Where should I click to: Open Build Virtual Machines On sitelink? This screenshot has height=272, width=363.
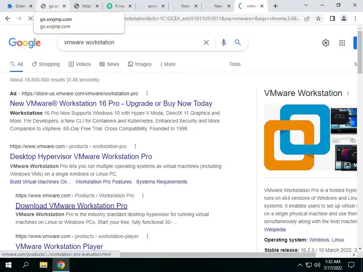(x=40, y=182)
